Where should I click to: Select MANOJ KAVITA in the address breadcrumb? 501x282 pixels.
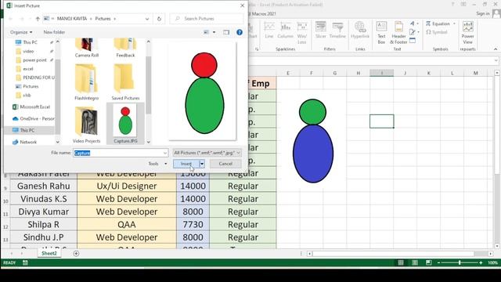pos(72,19)
